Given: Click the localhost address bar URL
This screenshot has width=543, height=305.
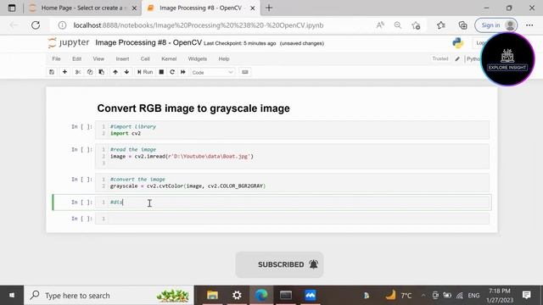Looking at the screenshot, I should [199, 25].
